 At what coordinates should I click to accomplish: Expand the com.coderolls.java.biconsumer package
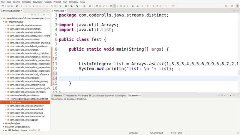click(6, 25)
